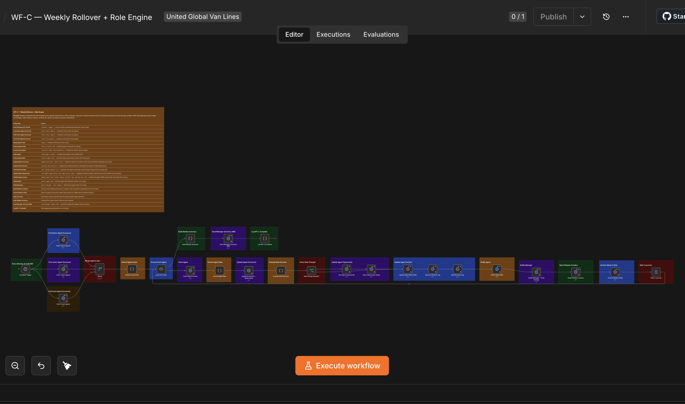Select the Fetch Senior Agents node
This screenshot has height=404, width=685.
coord(63,240)
